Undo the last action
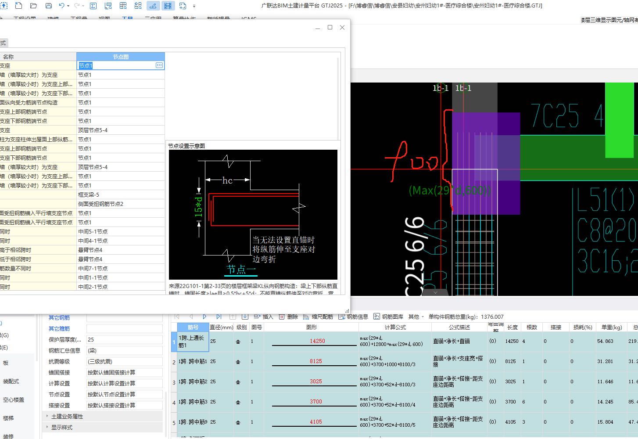638x439 pixels. (61, 6)
